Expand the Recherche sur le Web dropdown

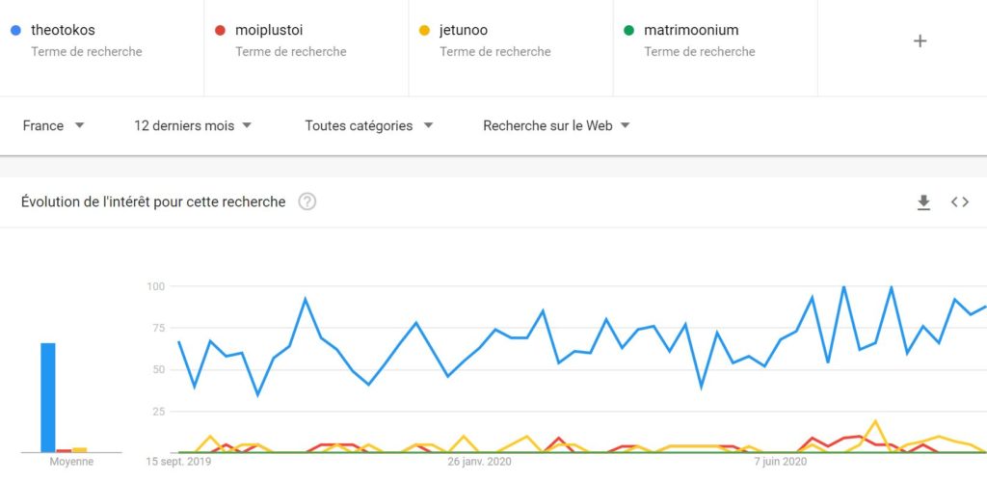click(x=556, y=126)
